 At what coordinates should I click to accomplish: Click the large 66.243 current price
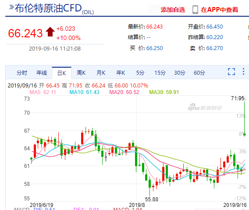(25, 33)
